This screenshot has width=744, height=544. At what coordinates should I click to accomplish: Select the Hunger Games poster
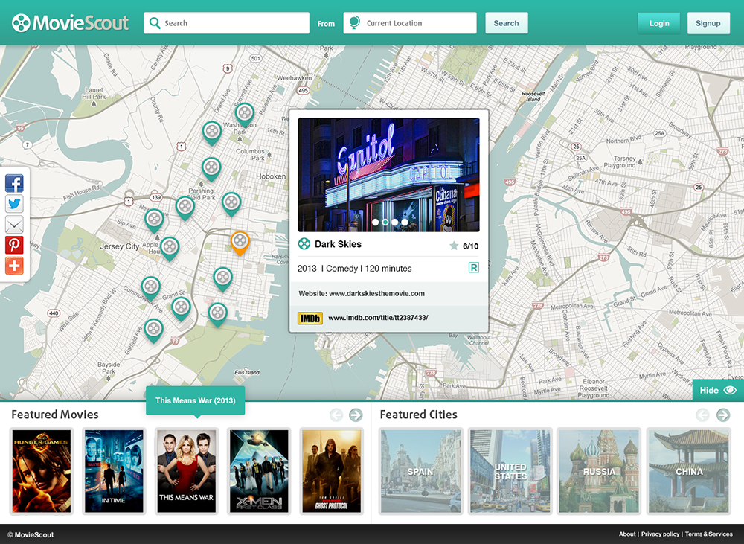(42, 471)
